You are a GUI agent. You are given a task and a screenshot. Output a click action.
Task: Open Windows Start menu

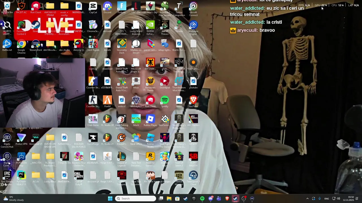pyautogui.click(x=110, y=198)
